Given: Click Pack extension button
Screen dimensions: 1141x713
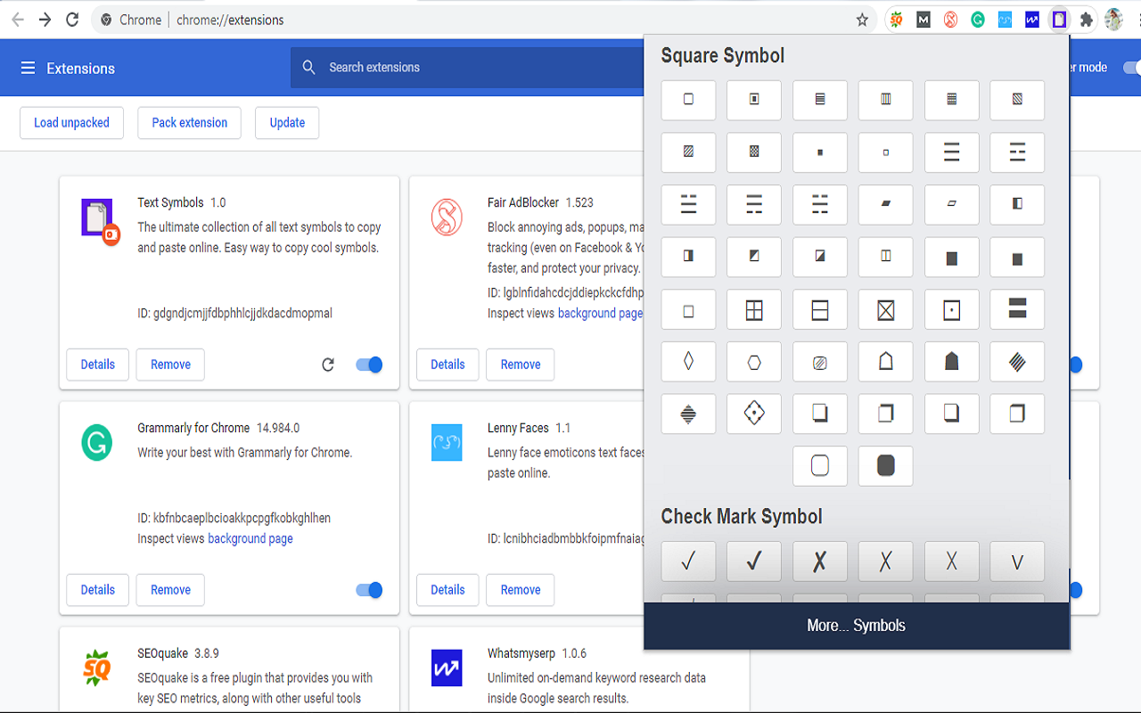Looking at the screenshot, I should 190,123.
